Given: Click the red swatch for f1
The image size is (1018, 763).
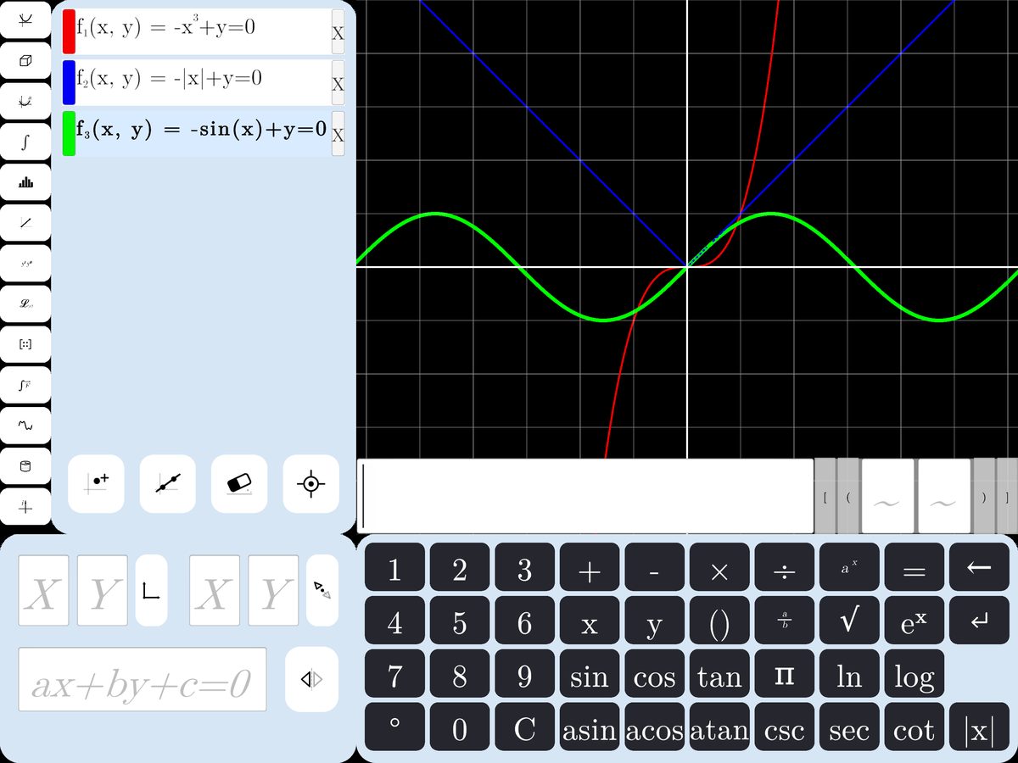Looking at the screenshot, I should pos(69,32).
